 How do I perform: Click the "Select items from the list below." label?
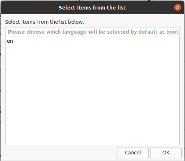tap(44, 22)
